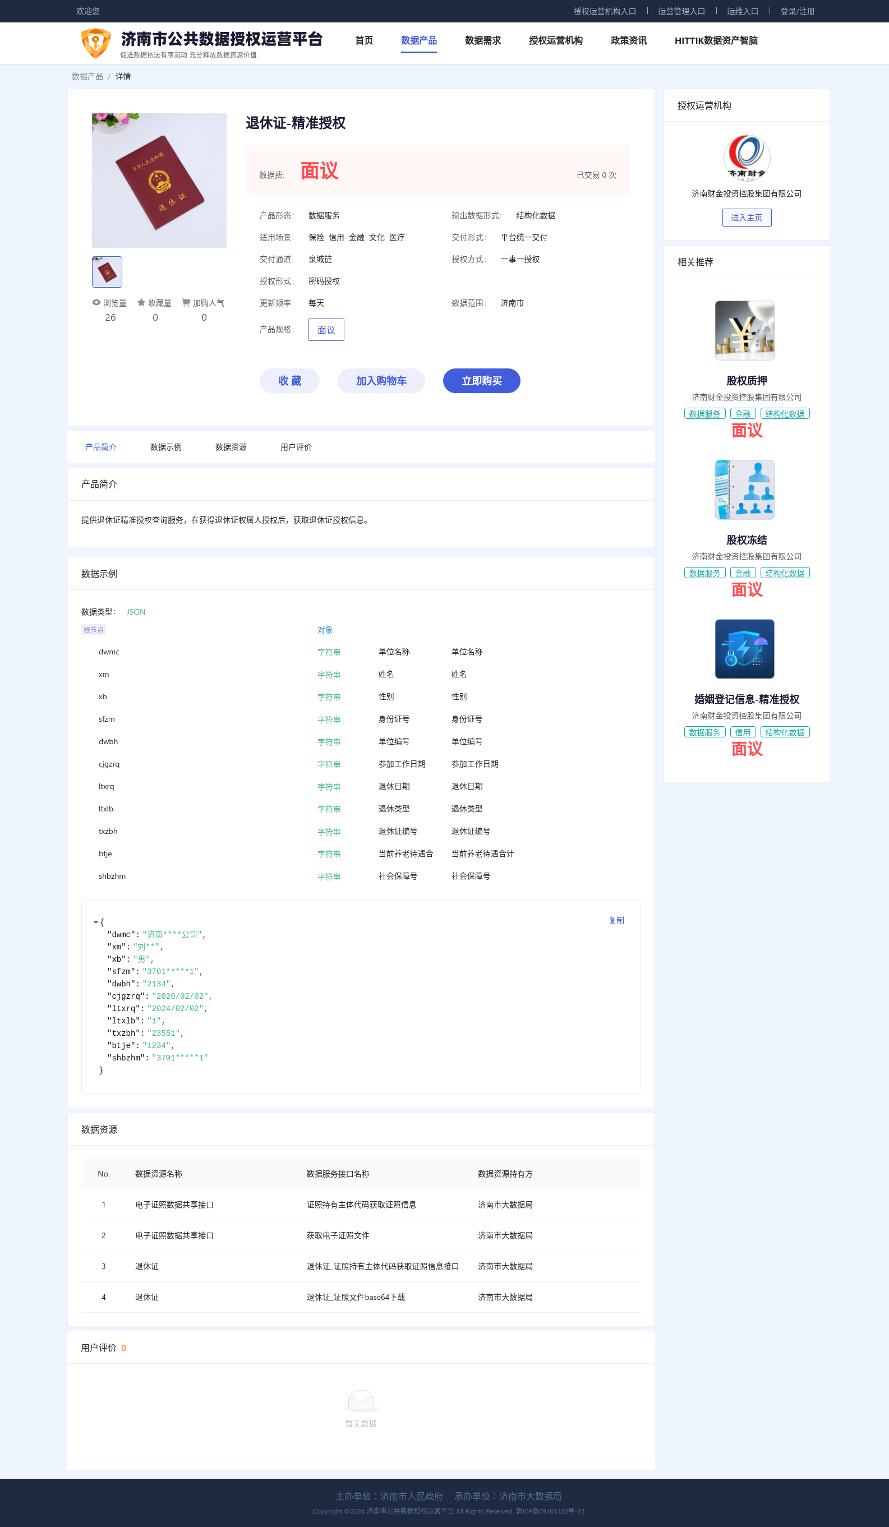The image size is (889, 1527).
Task: Click the 收藏 button
Action: click(289, 381)
